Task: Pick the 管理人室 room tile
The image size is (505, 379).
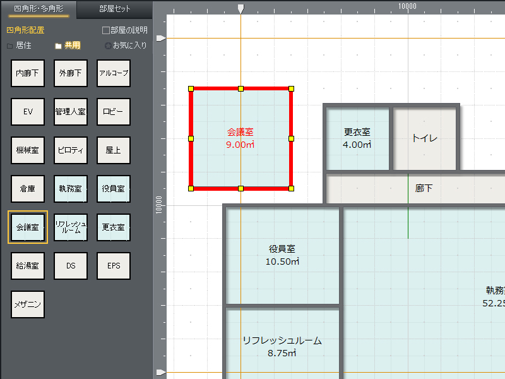Action: click(71, 112)
